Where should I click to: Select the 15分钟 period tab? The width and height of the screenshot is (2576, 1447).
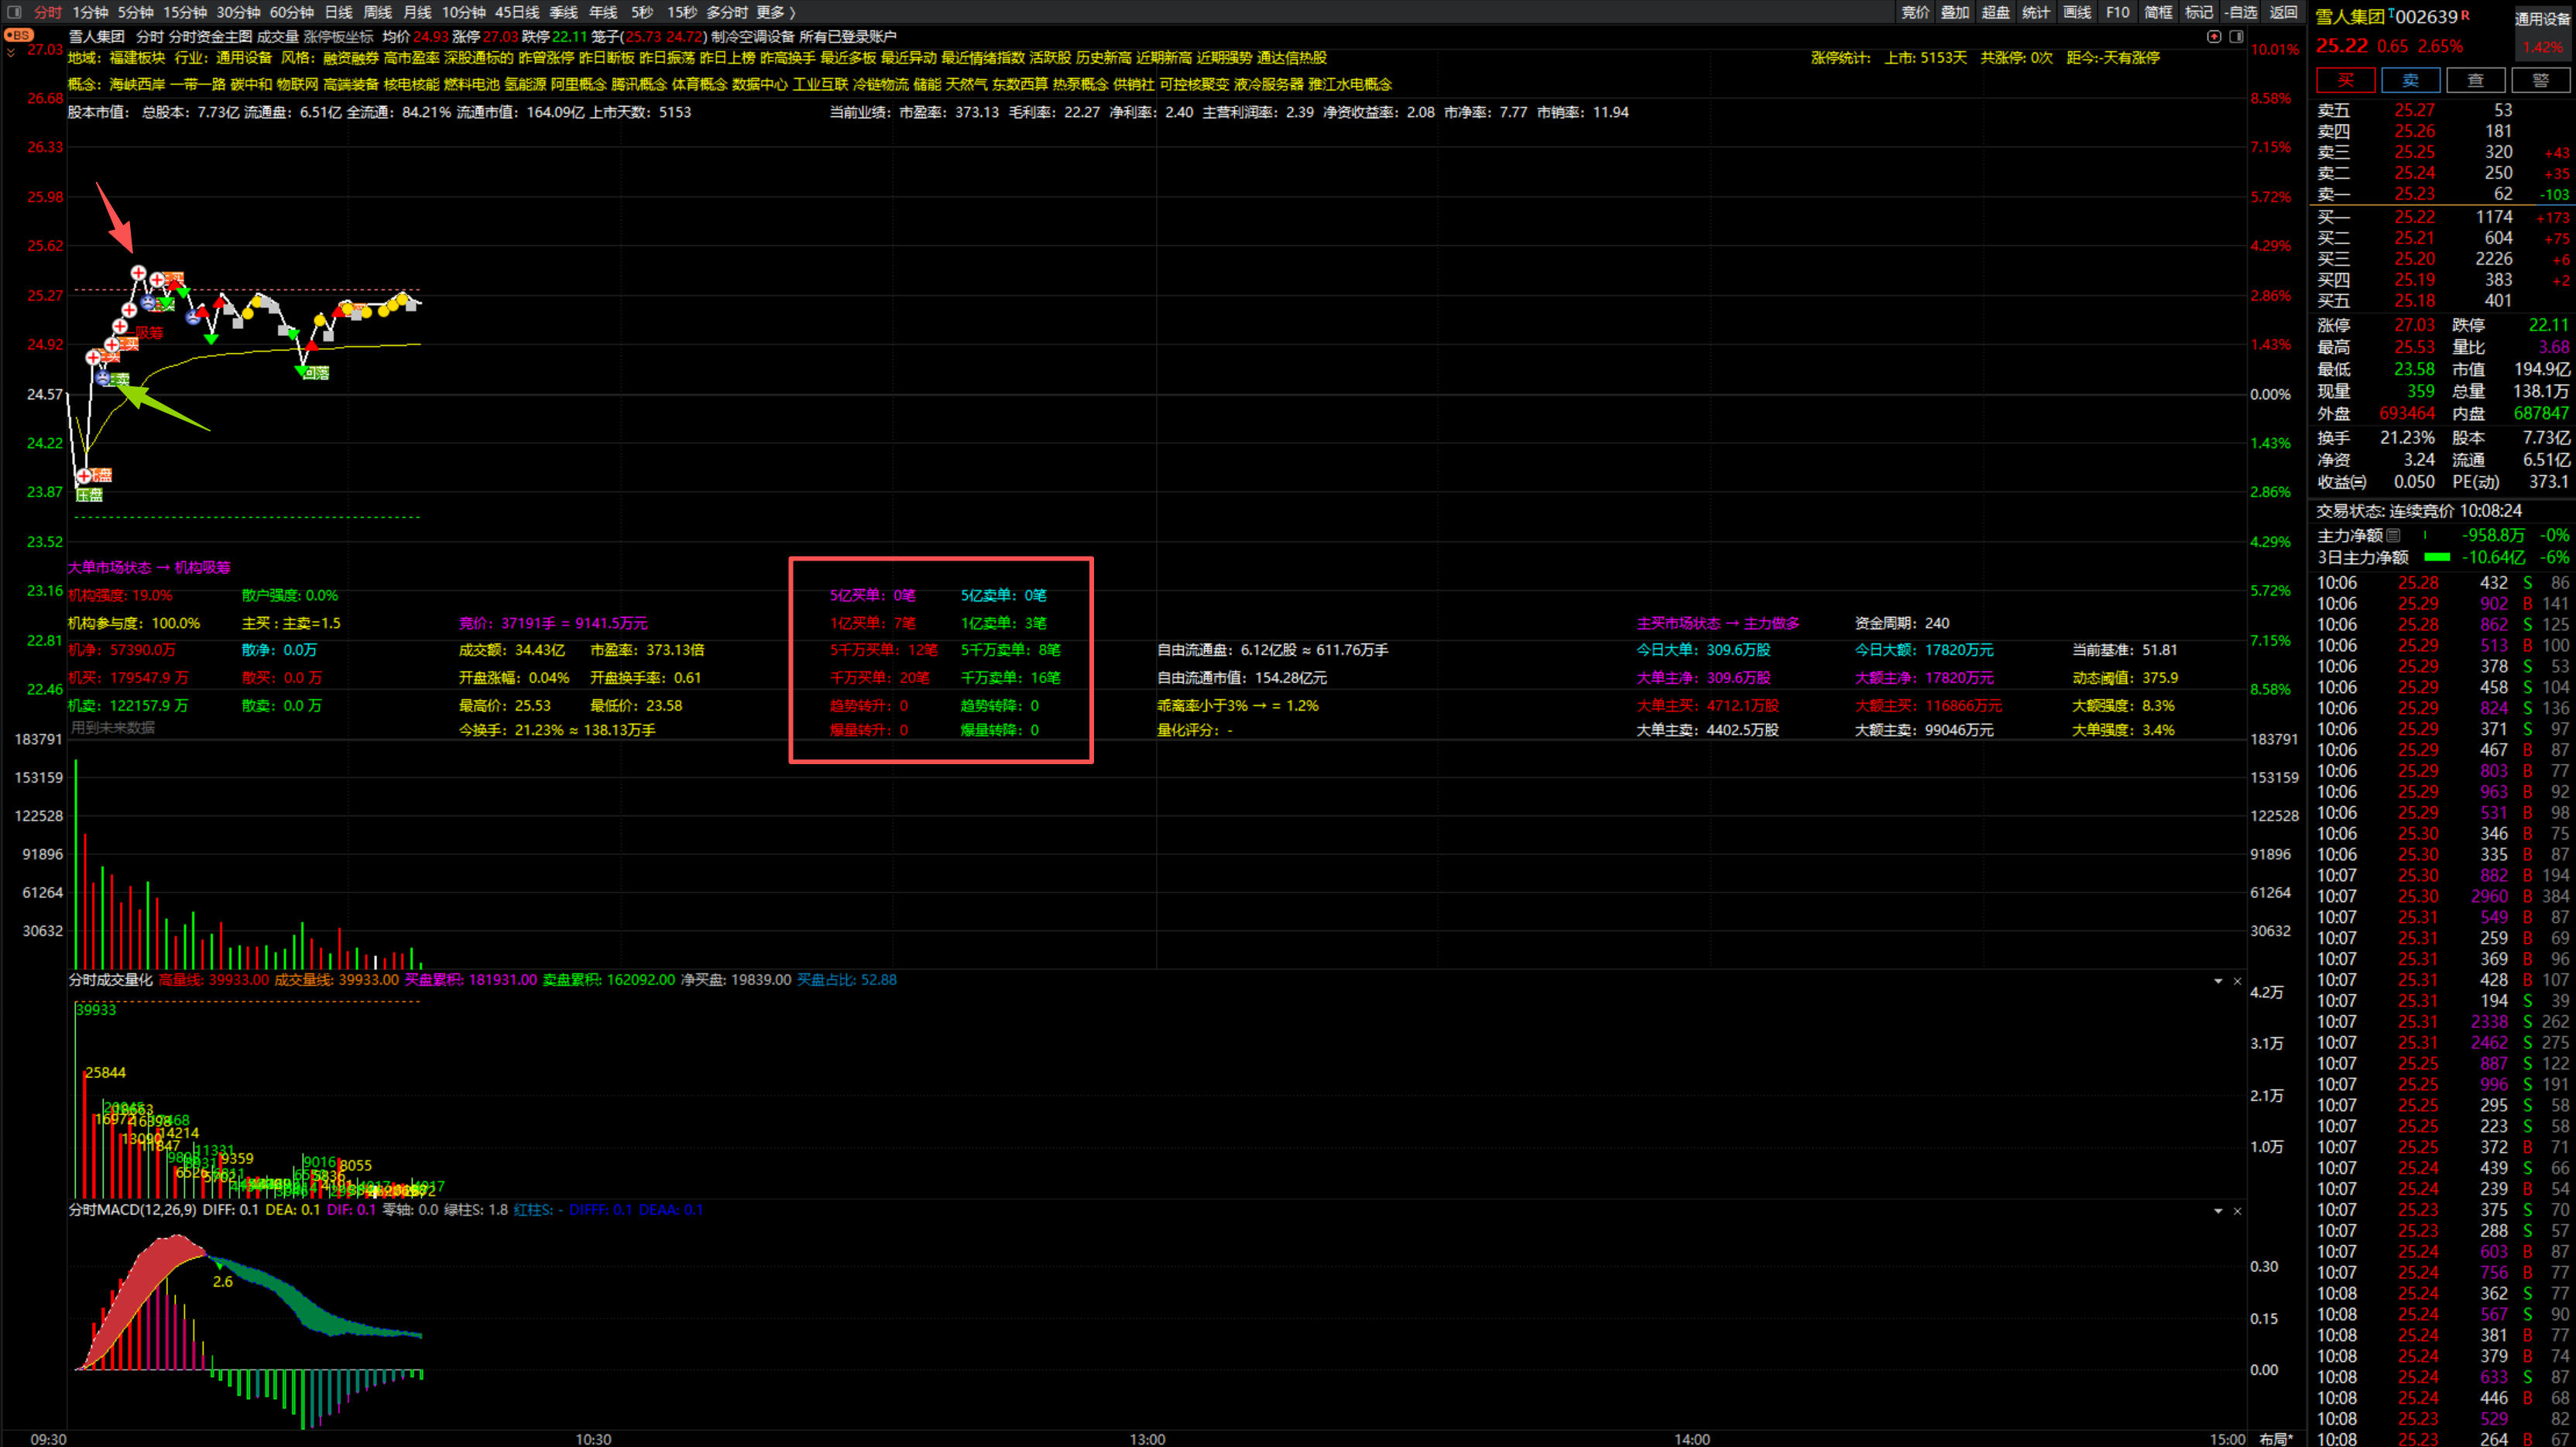(x=185, y=12)
